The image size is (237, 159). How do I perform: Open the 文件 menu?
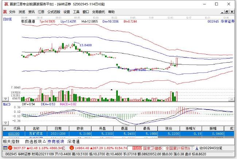[12, 12]
